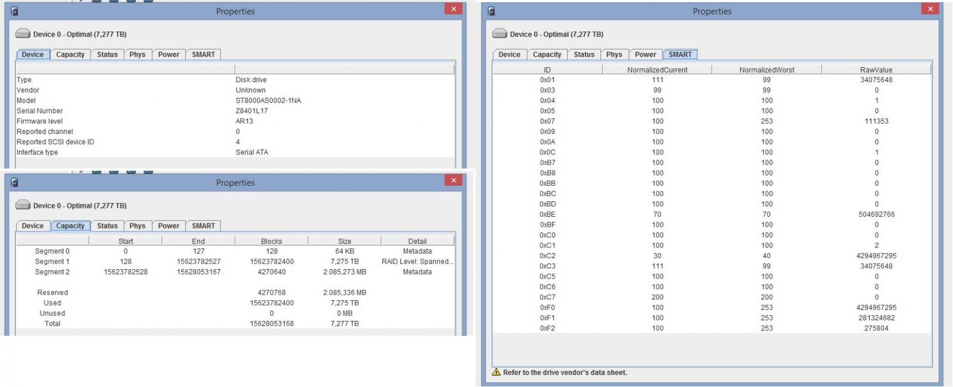Close the top-left Device Properties window

click(x=453, y=9)
